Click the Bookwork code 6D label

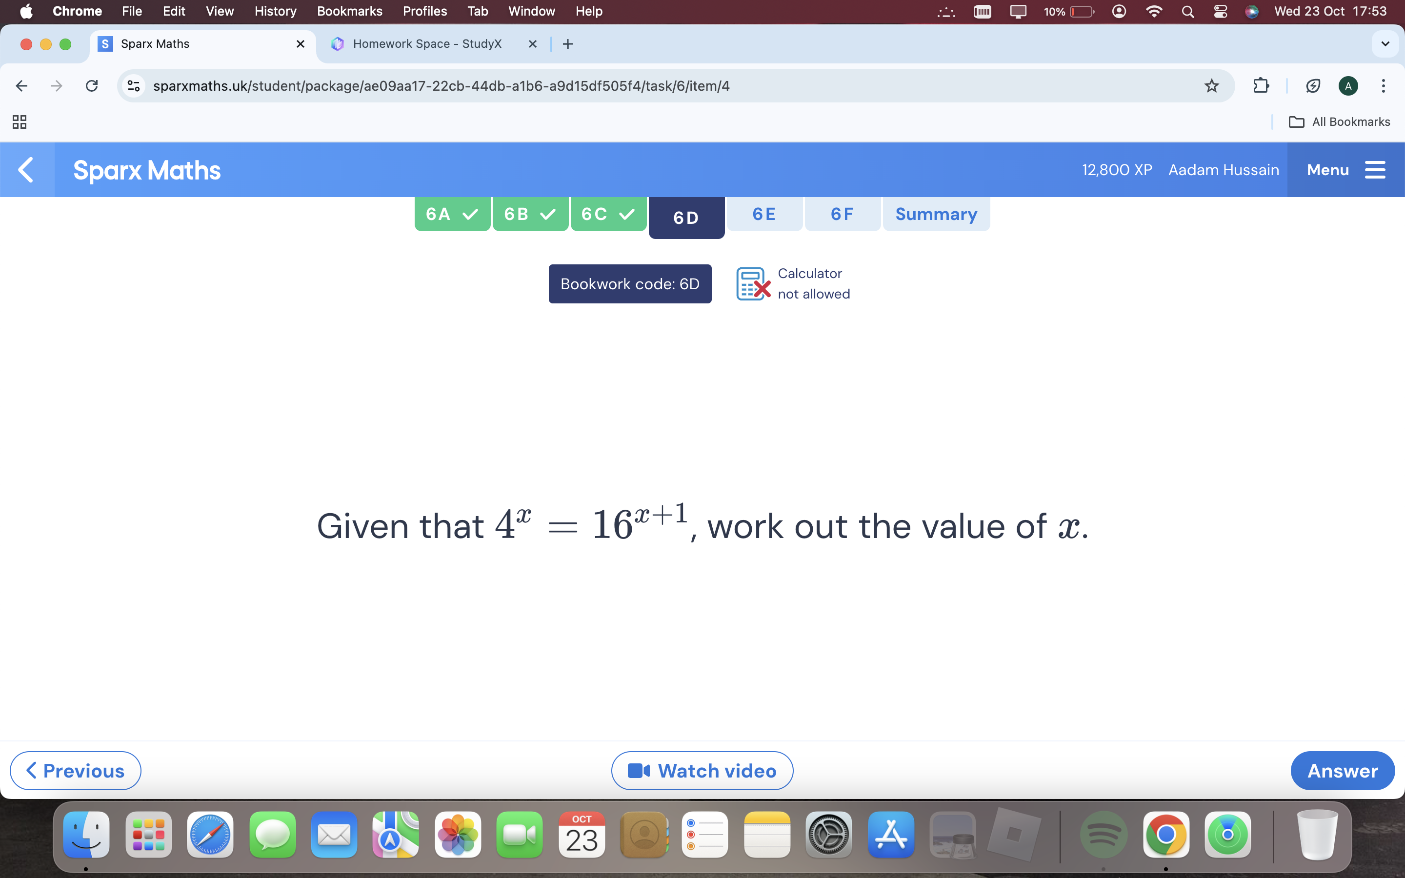[x=629, y=283]
